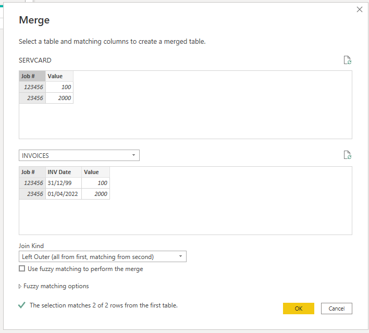The height and width of the screenshot is (333, 369).
Task: Click value 100 in INVOICES table
Action: tap(95, 183)
